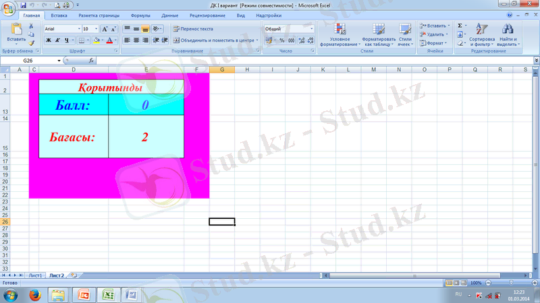
Task: Click Sort and Filter (Сортировка и фильтр)
Action: tap(482, 34)
